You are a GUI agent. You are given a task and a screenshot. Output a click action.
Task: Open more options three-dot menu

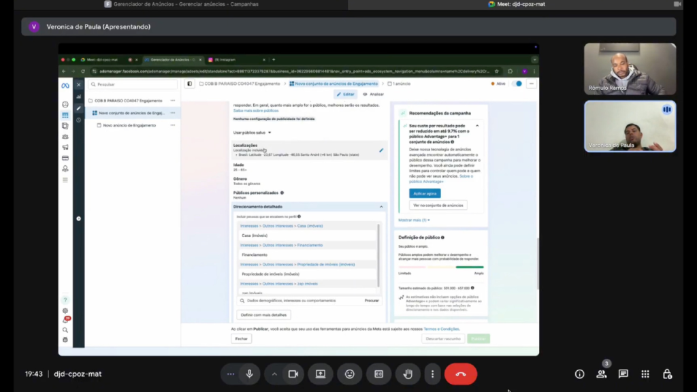[x=432, y=374]
